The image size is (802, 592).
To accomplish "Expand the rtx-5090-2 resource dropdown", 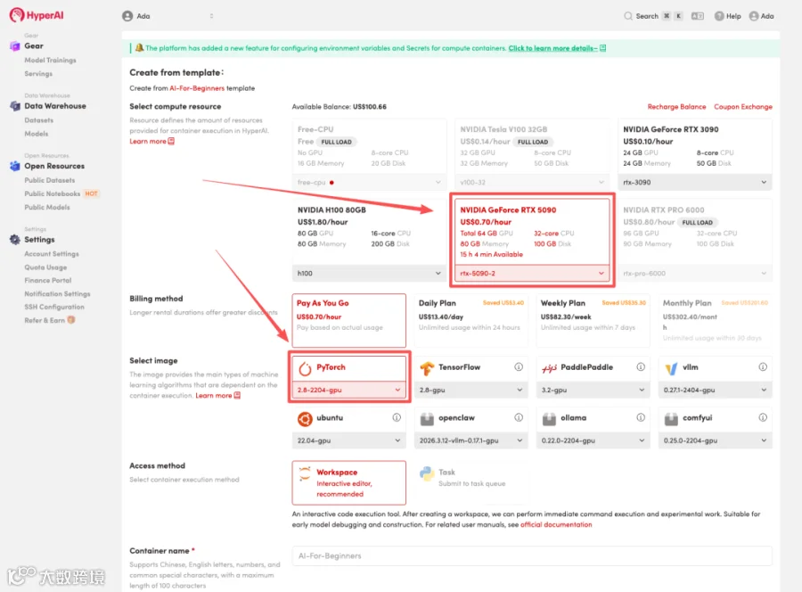I will pyautogui.click(x=532, y=273).
